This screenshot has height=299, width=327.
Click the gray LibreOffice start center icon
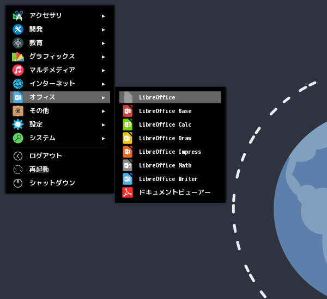(x=128, y=97)
